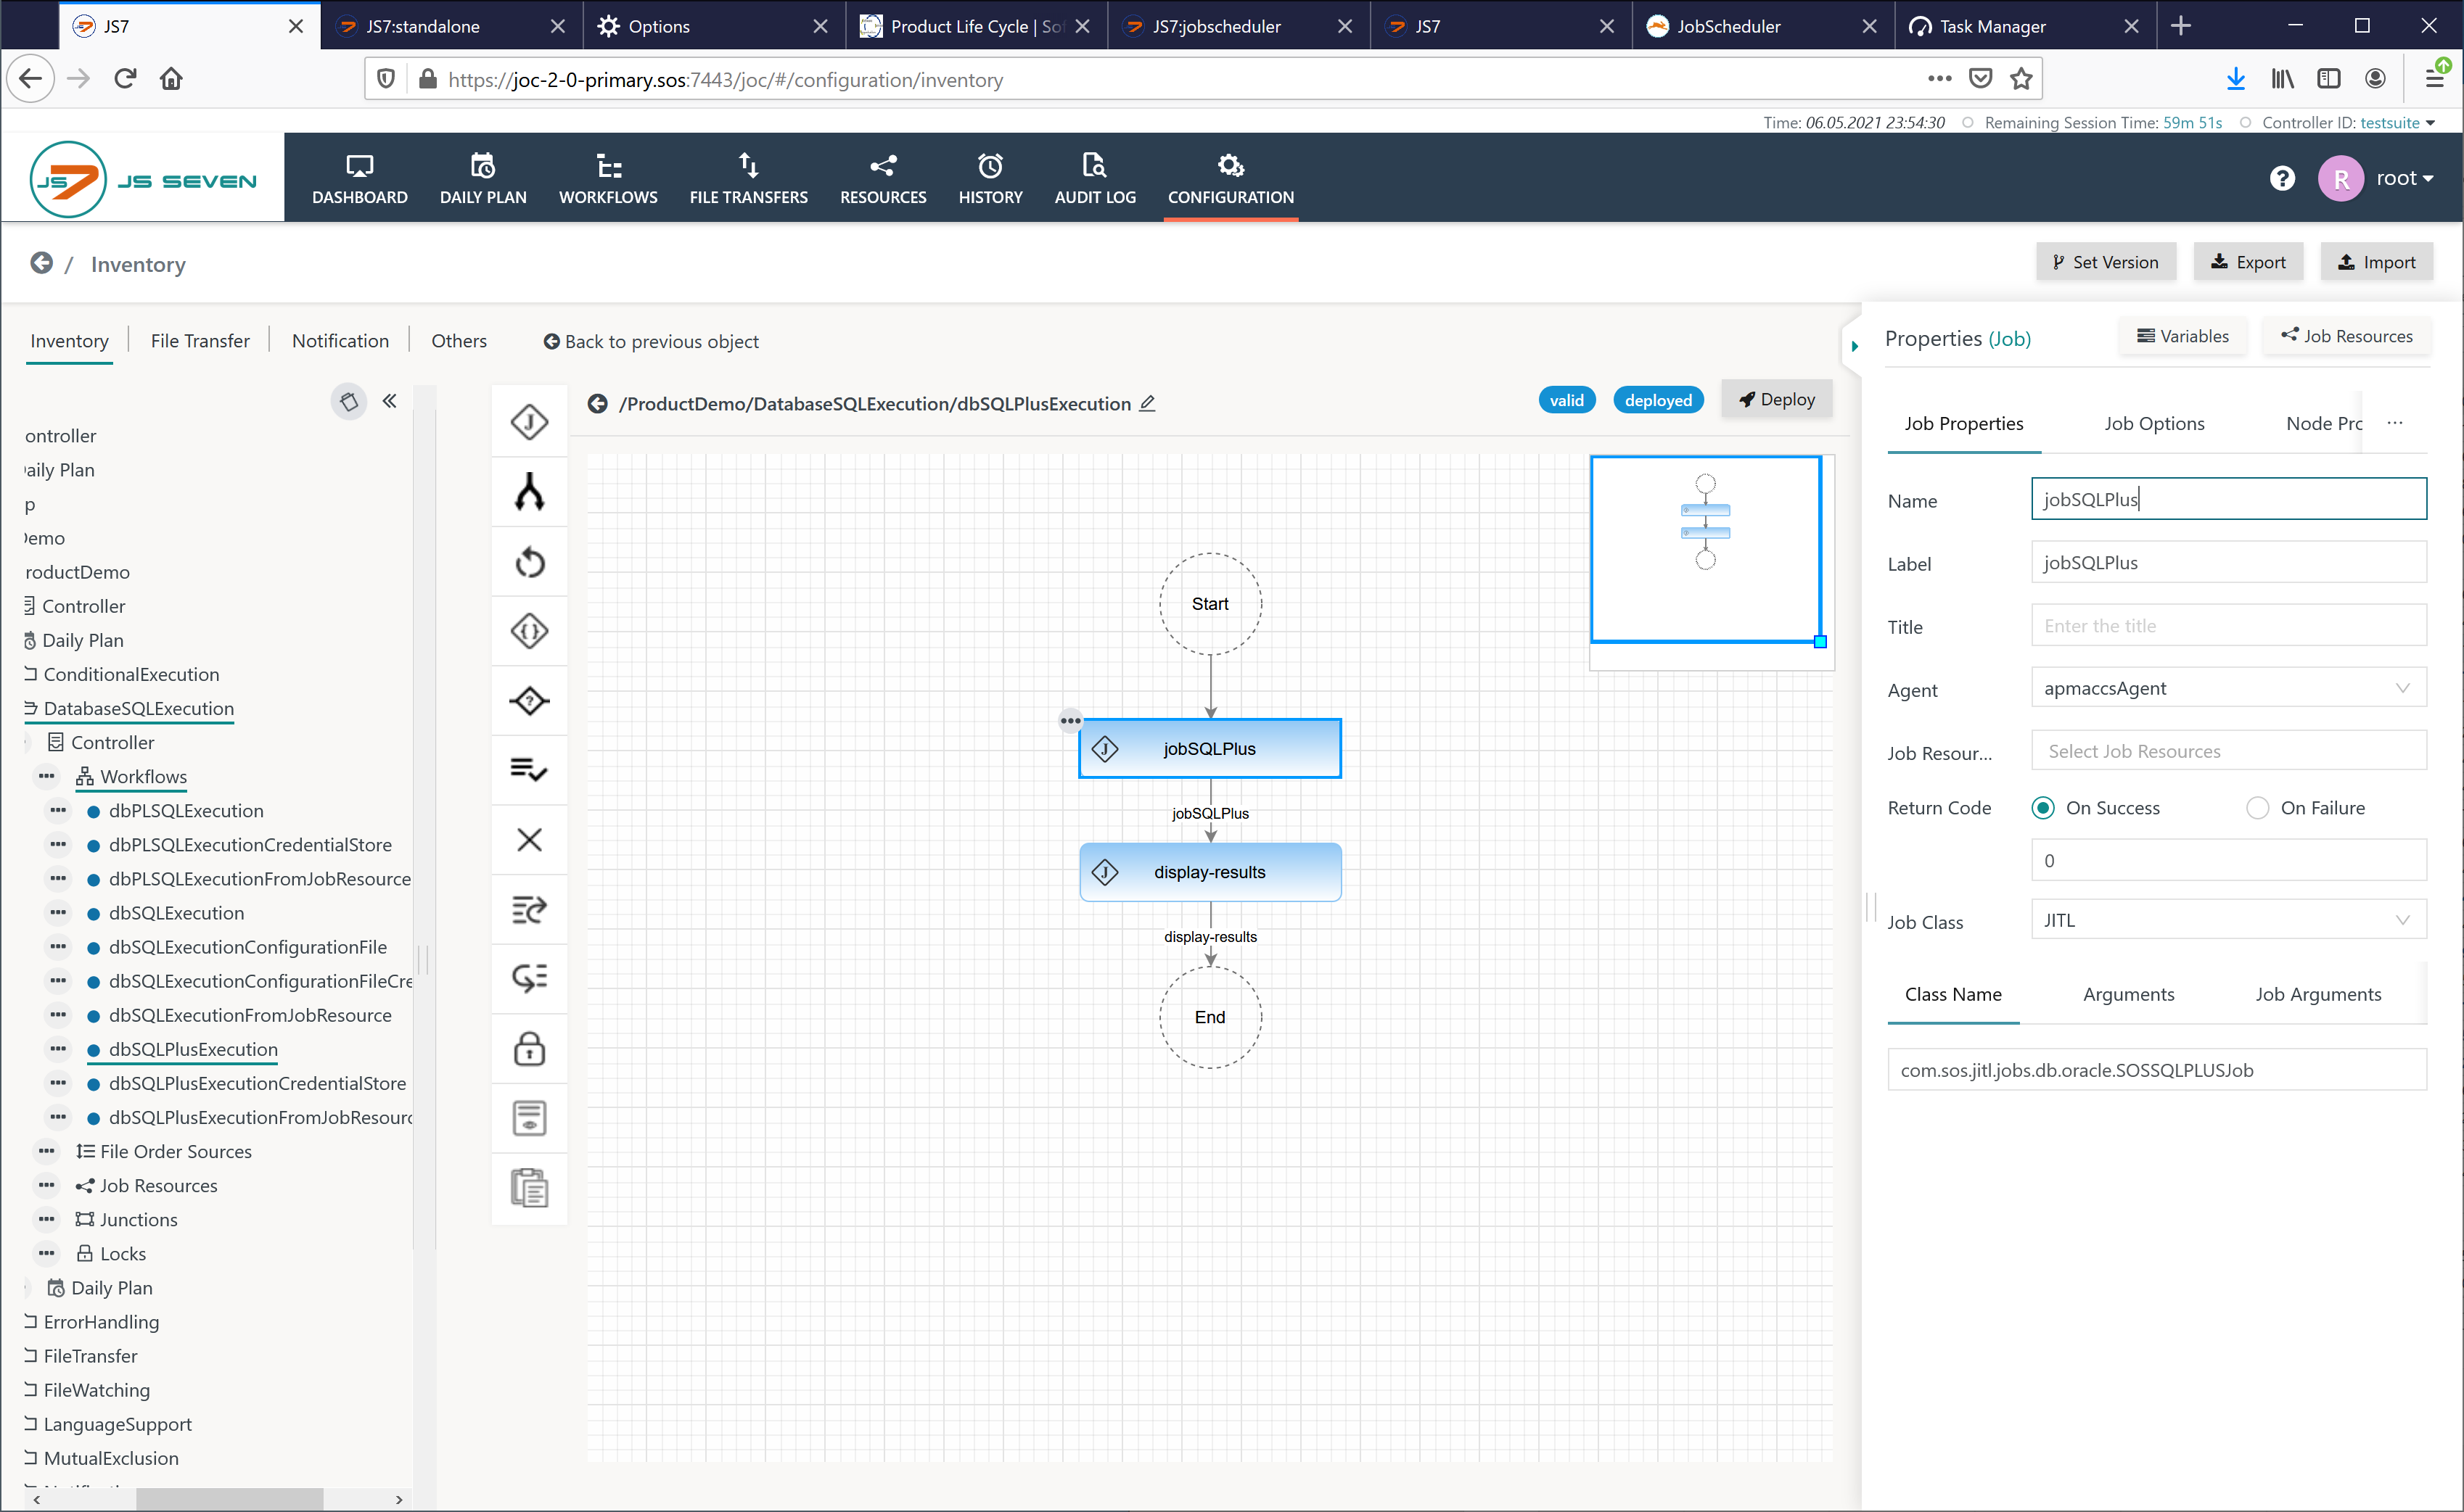The width and height of the screenshot is (2464, 1512).
Task: Click the class name input field
Action: point(2156,1069)
